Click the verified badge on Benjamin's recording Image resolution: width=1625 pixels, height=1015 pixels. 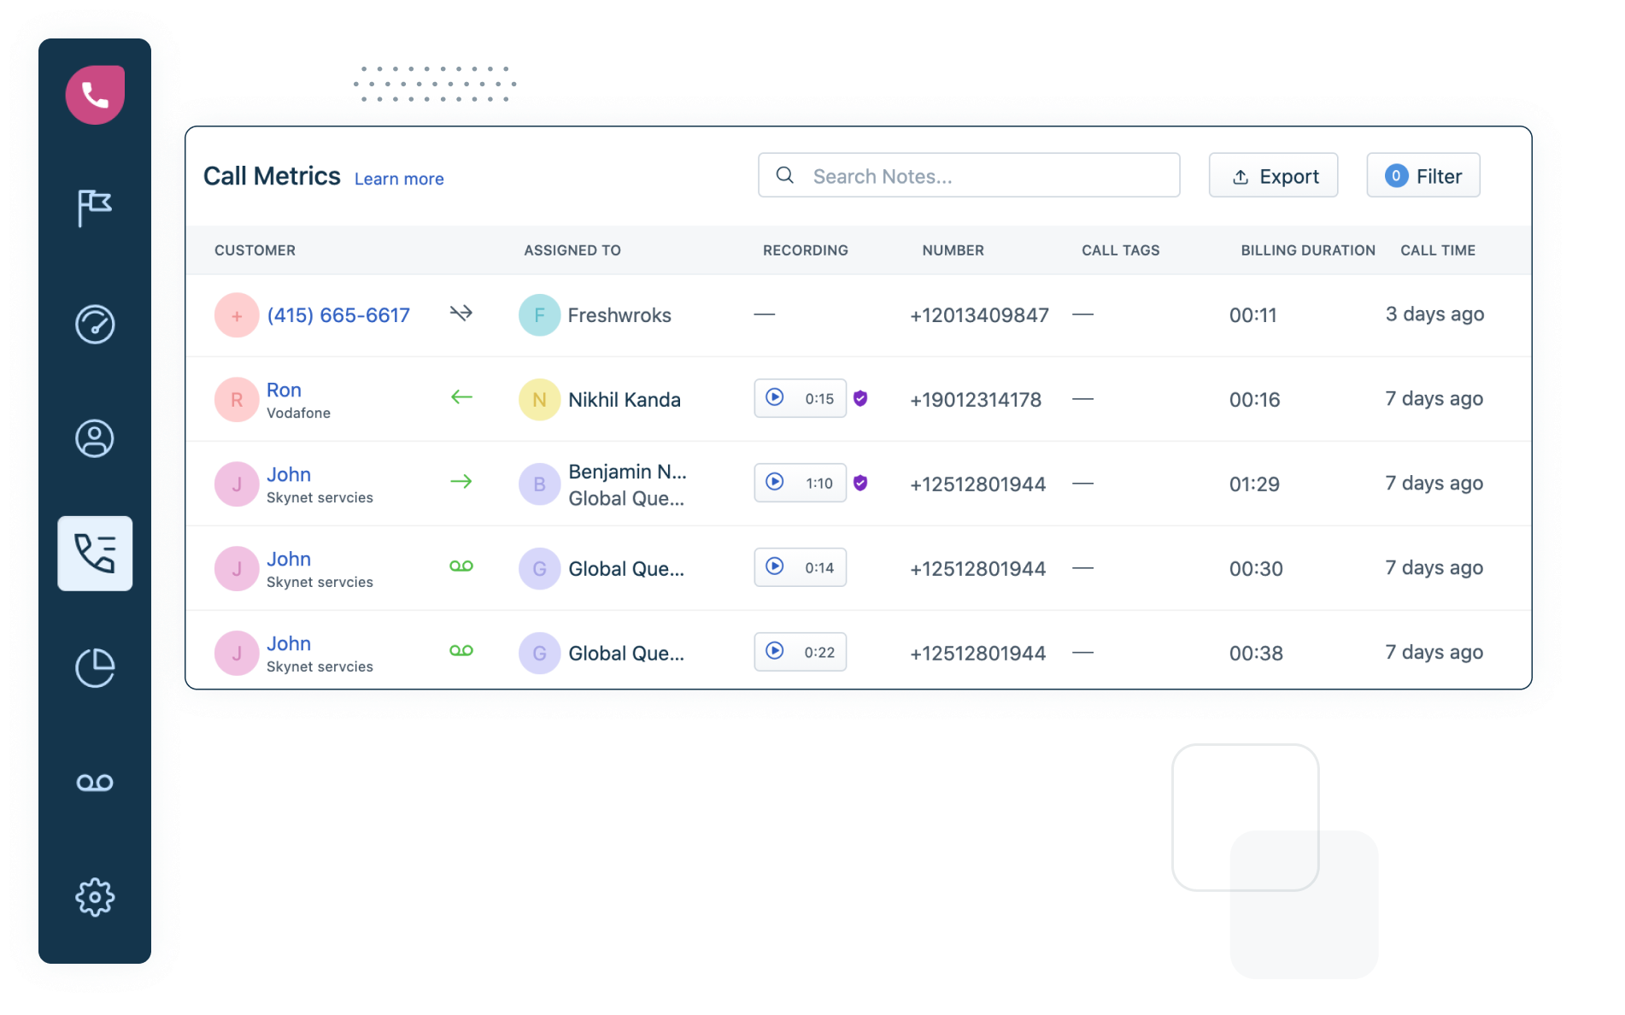coord(860,483)
